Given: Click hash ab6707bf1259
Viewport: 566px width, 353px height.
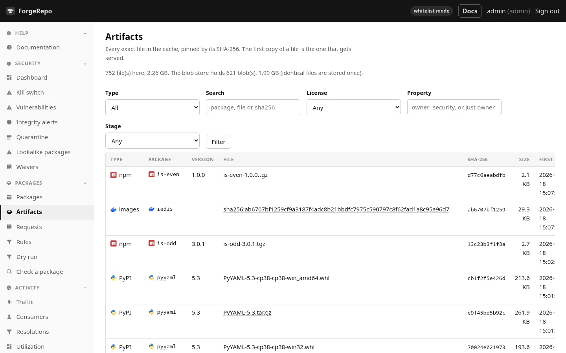Looking at the screenshot, I should (486, 209).
